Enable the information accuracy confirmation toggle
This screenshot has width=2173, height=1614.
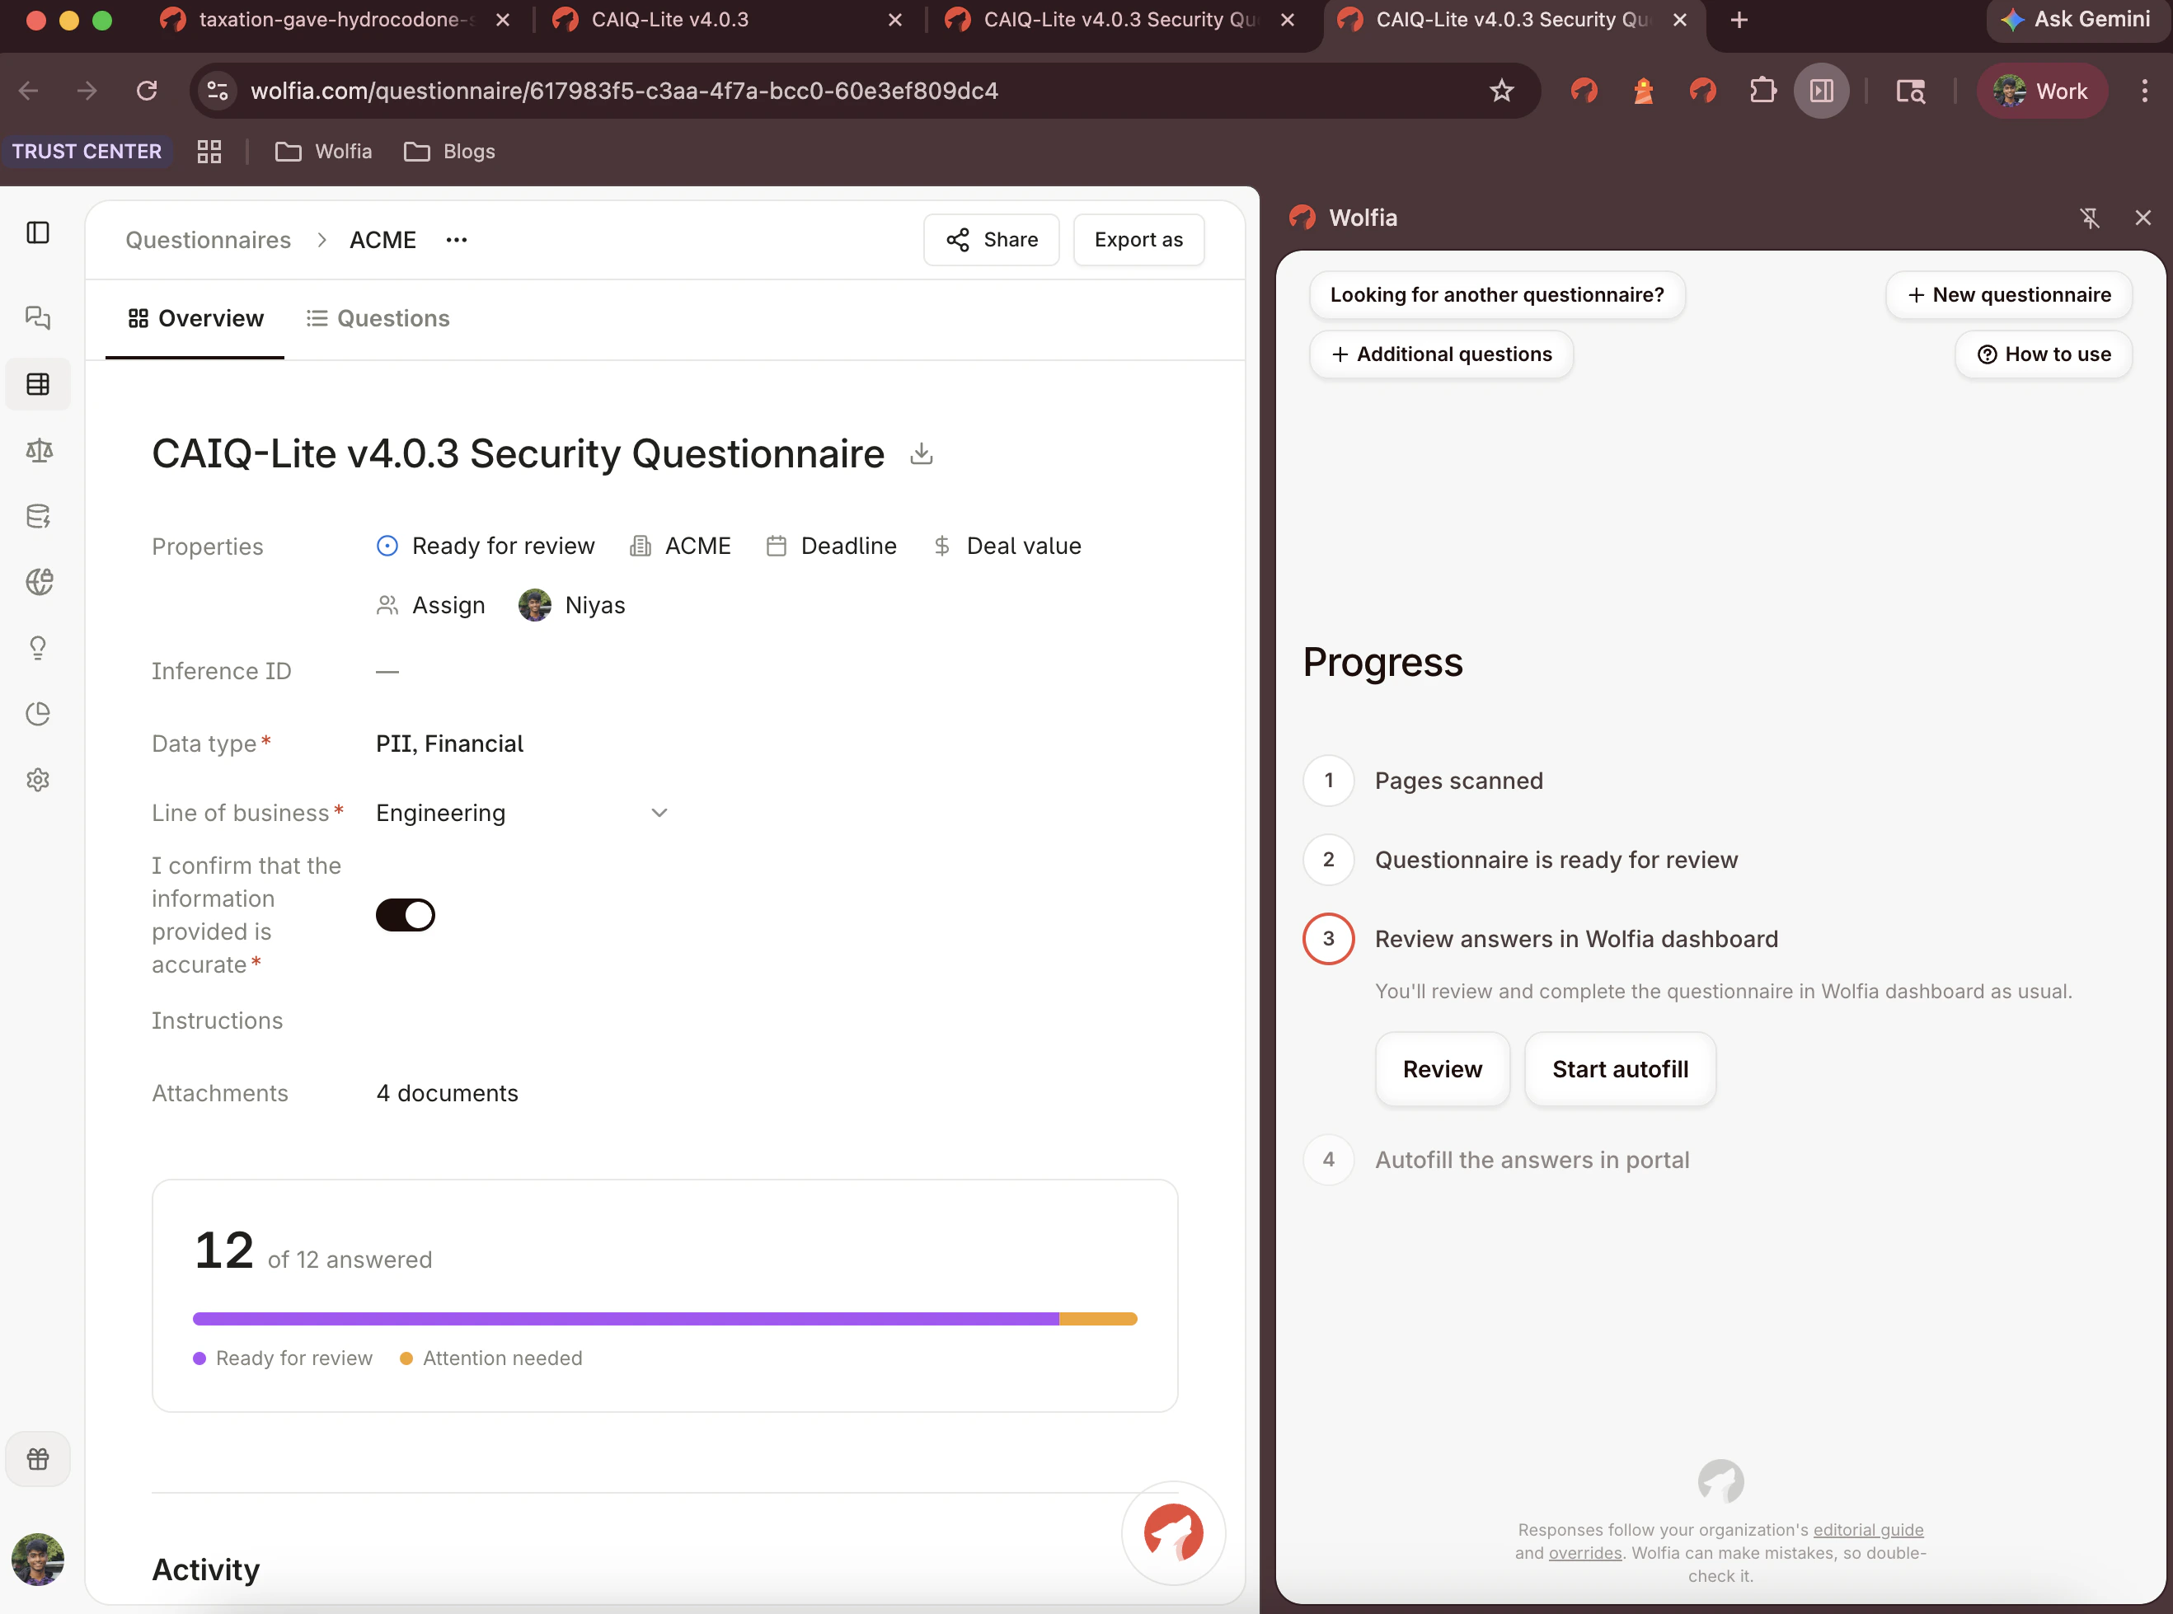(x=405, y=914)
